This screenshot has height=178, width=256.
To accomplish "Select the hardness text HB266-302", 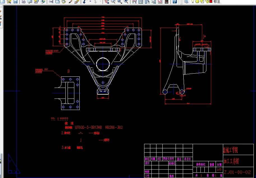I will 114,127.
